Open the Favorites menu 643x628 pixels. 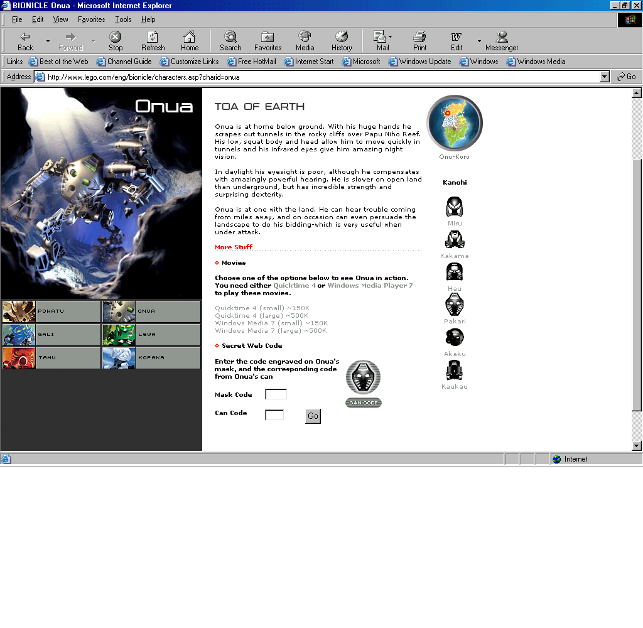92,19
